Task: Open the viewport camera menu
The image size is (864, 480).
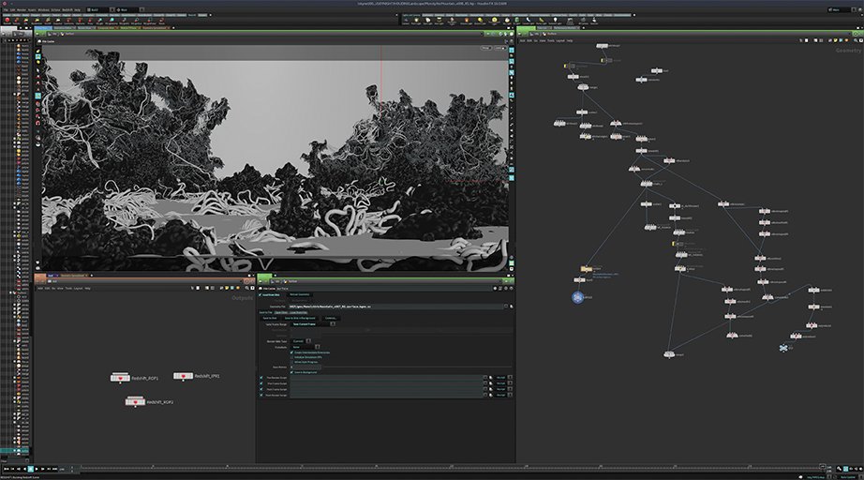Action: (500, 48)
